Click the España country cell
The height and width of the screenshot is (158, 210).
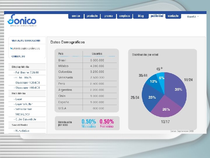coord(64,102)
